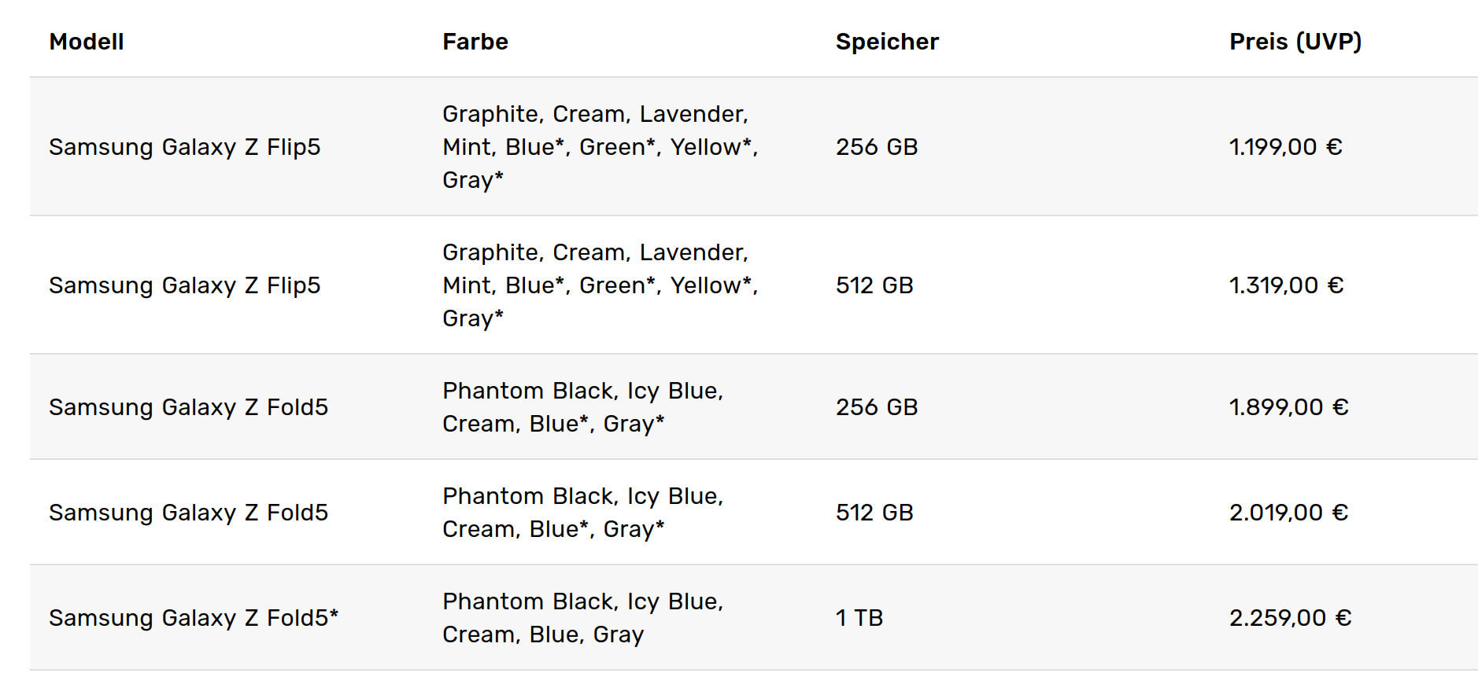Viewport: 1478px width, 695px height.
Task: Select the 1.199,00 € price cell
Action: tap(1285, 147)
